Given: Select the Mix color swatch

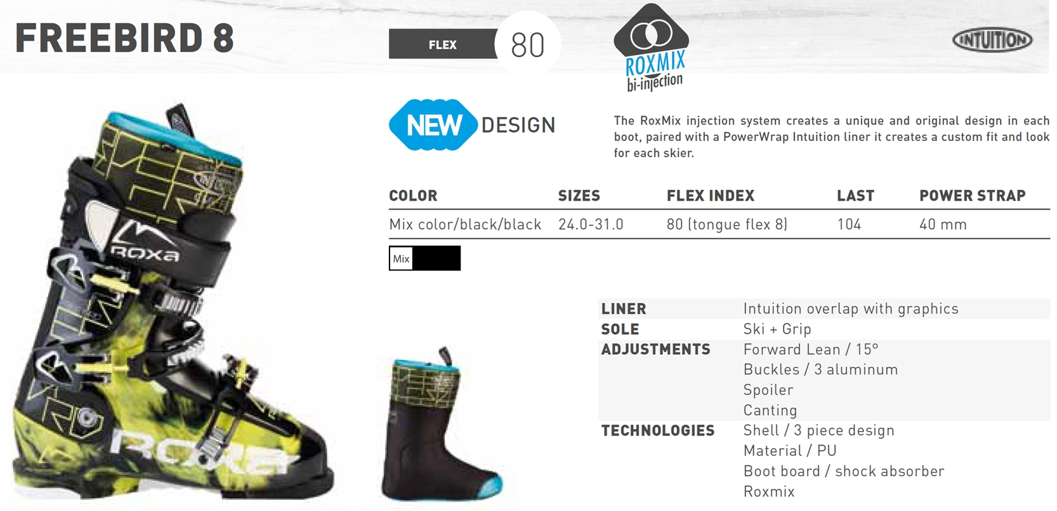Looking at the screenshot, I should point(401,258).
